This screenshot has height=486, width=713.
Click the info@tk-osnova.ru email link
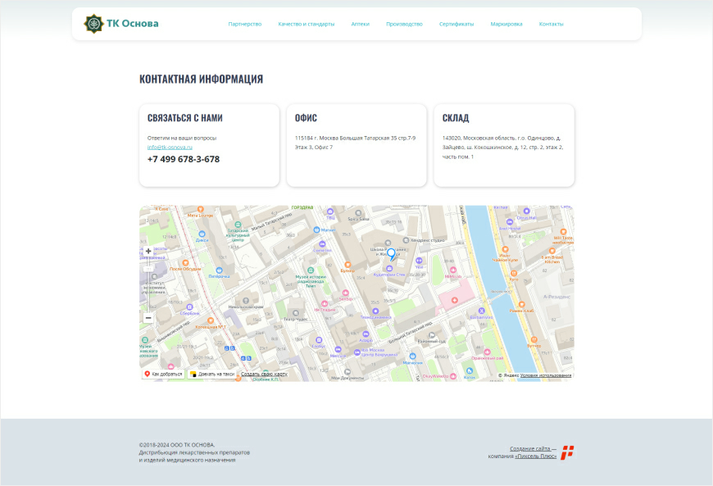(x=170, y=147)
